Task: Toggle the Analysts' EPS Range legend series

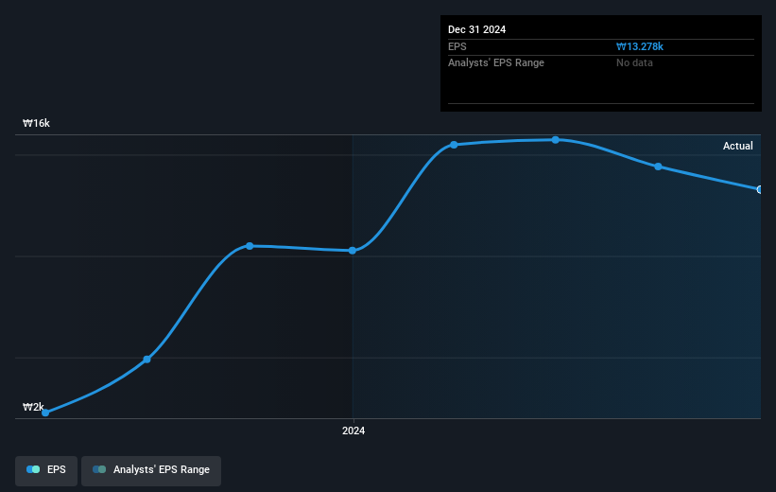Action: (151, 470)
